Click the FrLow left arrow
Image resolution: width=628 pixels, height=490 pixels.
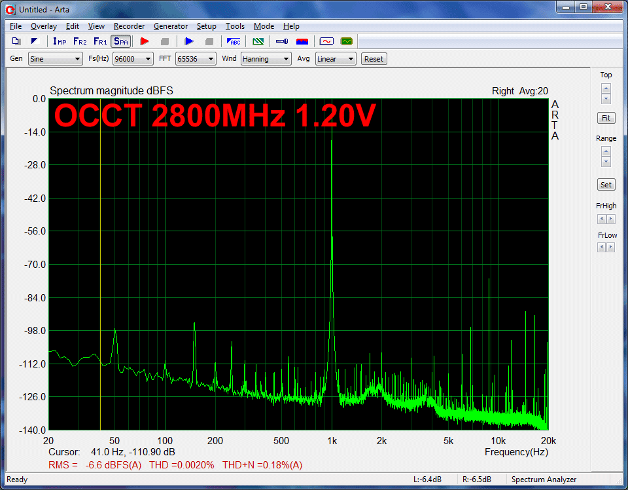(601, 248)
